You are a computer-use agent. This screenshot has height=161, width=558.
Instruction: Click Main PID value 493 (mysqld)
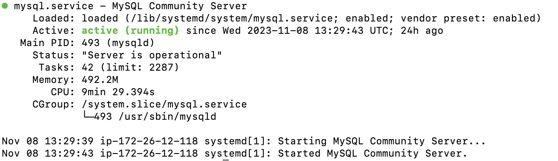tap(118, 43)
